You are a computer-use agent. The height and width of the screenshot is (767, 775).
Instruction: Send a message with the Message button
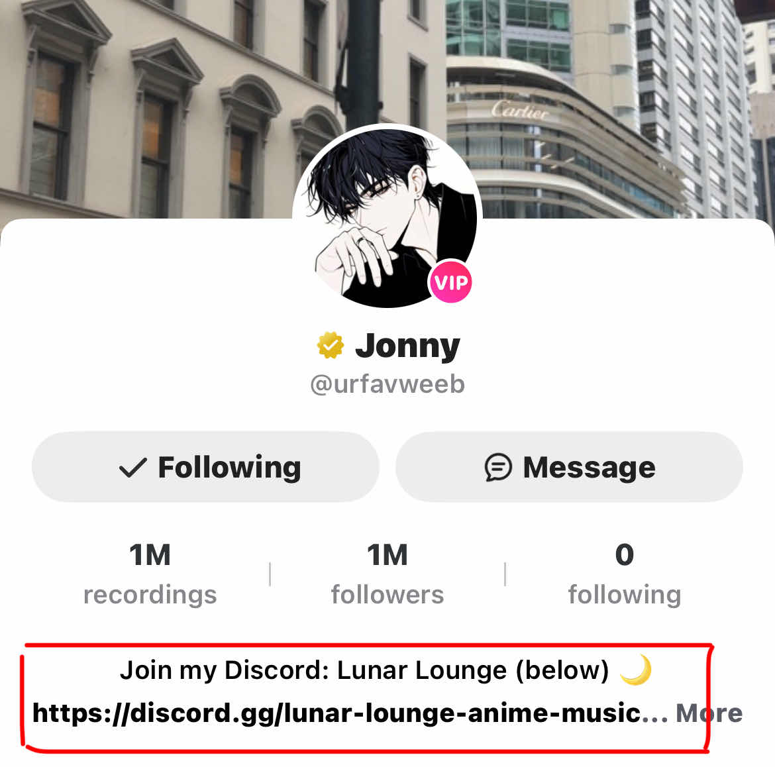coord(570,467)
